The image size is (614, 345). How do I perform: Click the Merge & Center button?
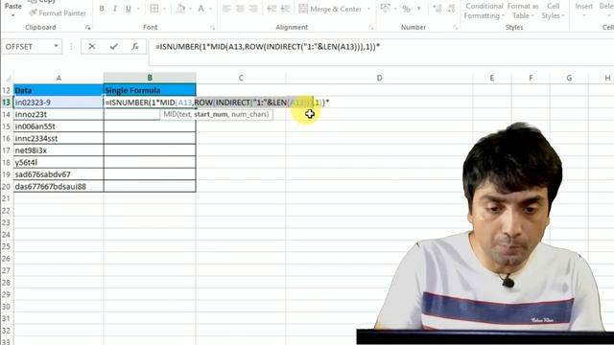click(330, 9)
